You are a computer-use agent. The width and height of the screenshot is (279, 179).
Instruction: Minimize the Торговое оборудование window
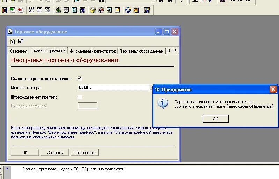pyautogui.click(x=158, y=32)
